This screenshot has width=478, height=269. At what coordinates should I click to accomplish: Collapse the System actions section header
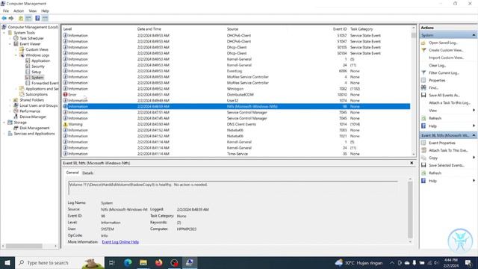tap(474, 35)
